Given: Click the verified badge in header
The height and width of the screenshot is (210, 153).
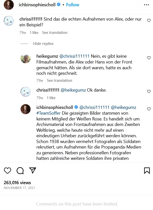Looking at the screenshot, I should click(59, 5).
